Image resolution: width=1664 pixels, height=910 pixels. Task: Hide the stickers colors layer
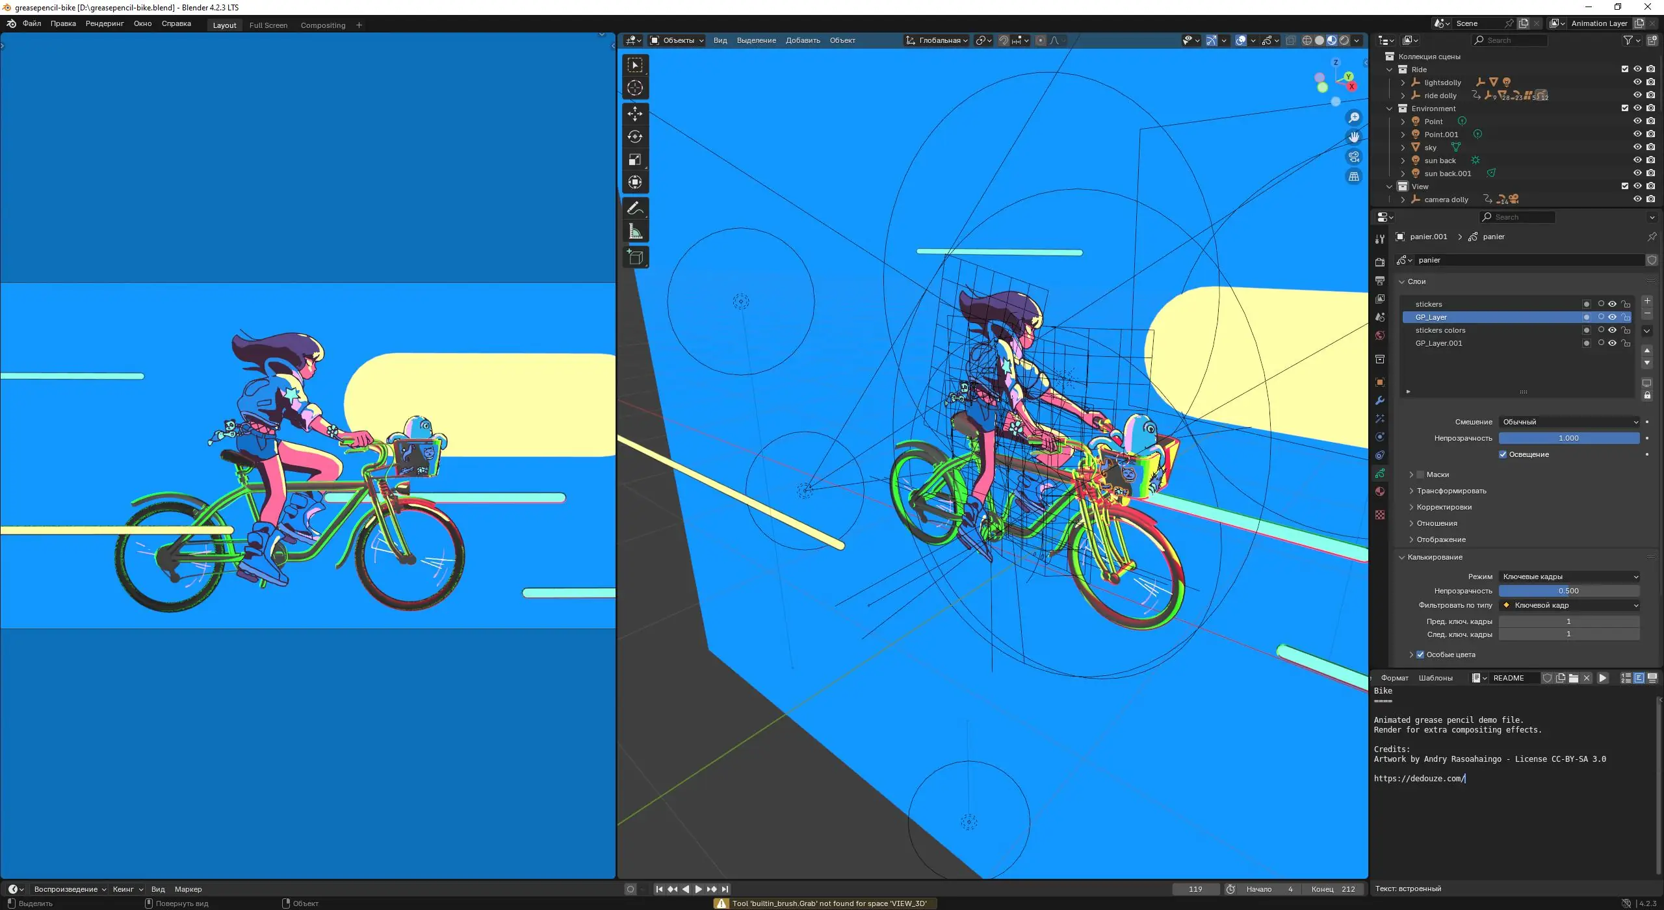[1613, 330]
